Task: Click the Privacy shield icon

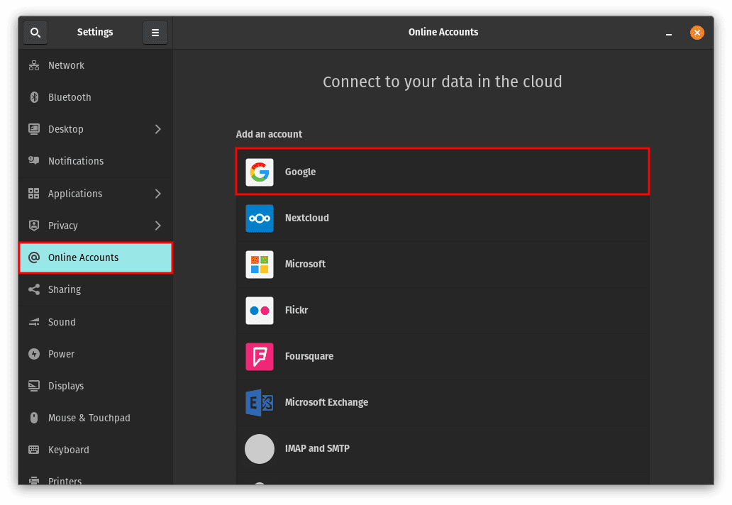Action: pyautogui.click(x=34, y=226)
